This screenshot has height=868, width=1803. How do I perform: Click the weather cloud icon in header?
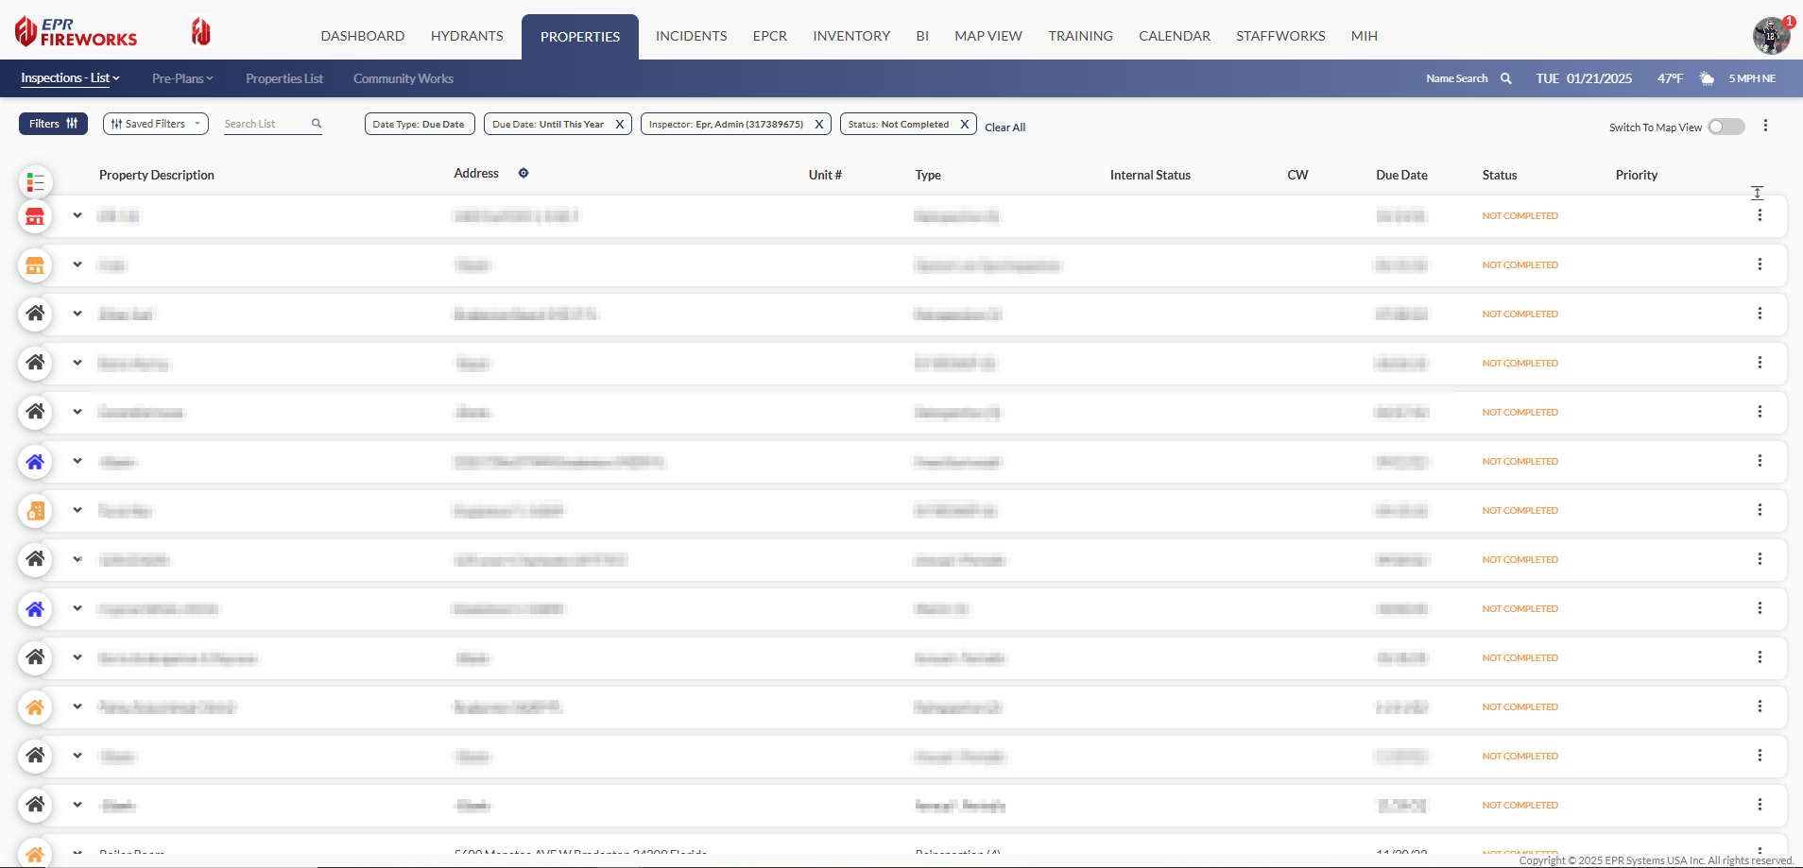(1707, 78)
